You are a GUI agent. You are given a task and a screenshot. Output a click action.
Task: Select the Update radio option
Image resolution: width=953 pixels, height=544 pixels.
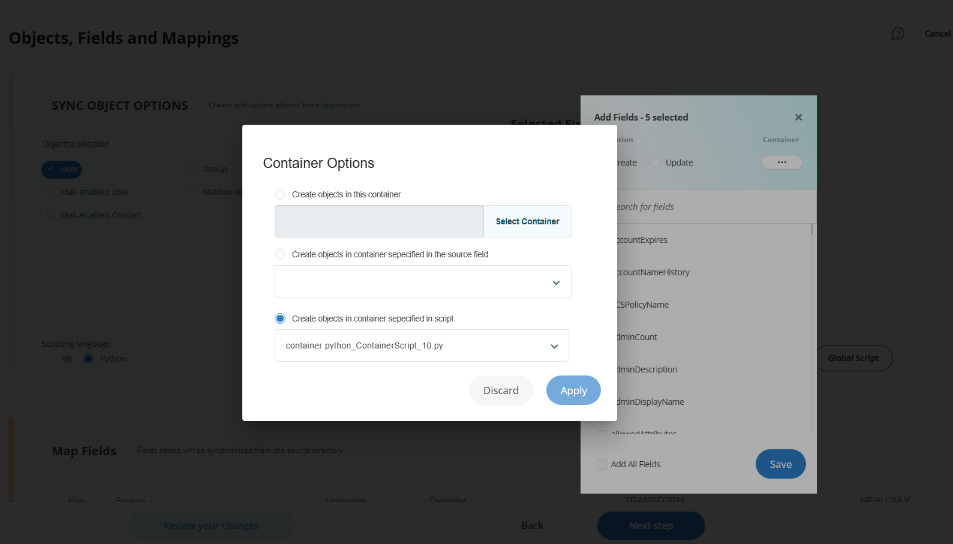click(656, 163)
